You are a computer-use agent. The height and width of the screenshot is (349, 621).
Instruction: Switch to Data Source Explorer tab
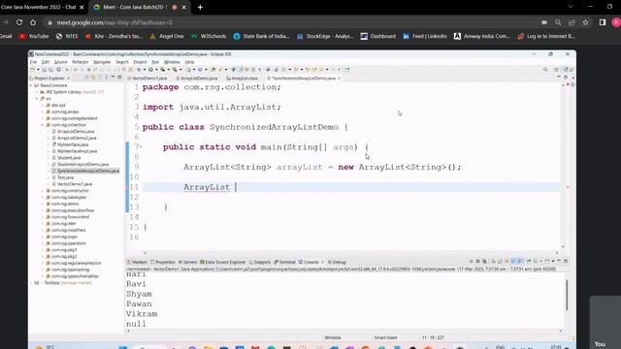point(223,262)
